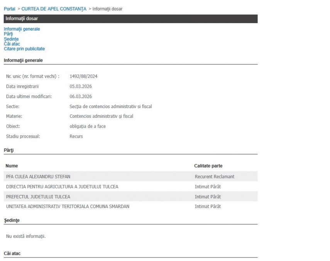
Task: Select the Secția de contencios administrativ value
Action: pyautogui.click(x=110, y=107)
